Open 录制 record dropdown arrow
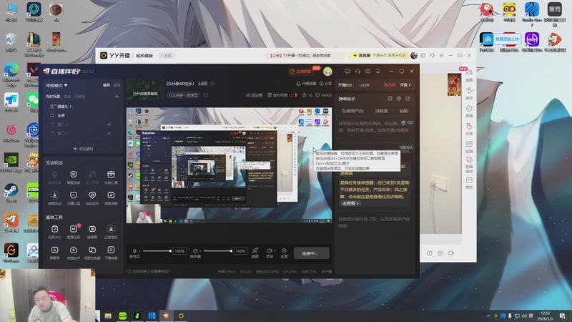The height and width of the screenshot is (322, 572). point(275,251)
